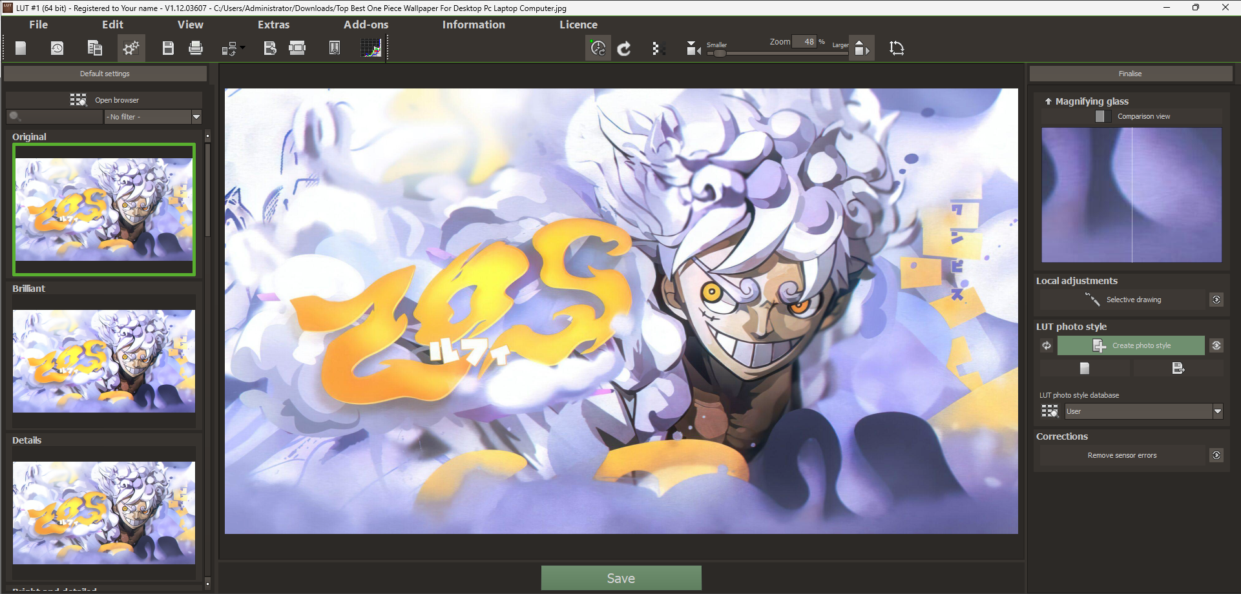The width and height of the screenshot is (1241, 594).
Task: Click the rotate/crop image icon
Action: point(897,48)
